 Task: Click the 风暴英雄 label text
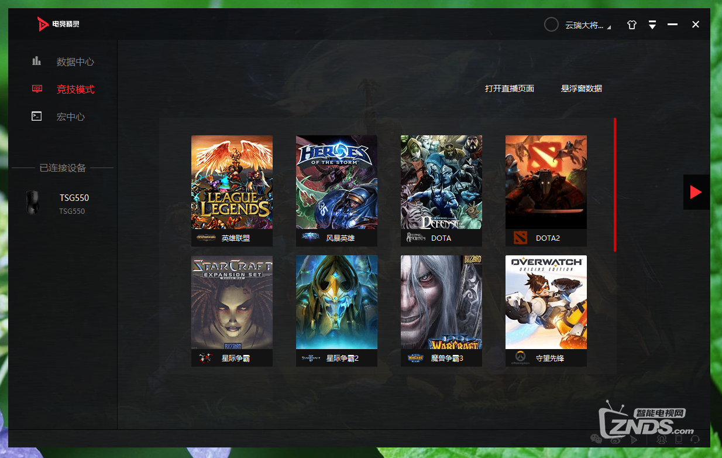[341, 238]
